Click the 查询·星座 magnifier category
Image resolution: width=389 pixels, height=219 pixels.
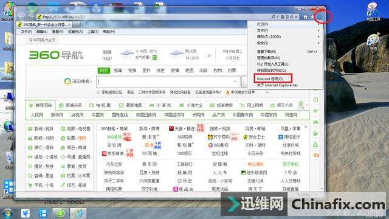[30, 176]
